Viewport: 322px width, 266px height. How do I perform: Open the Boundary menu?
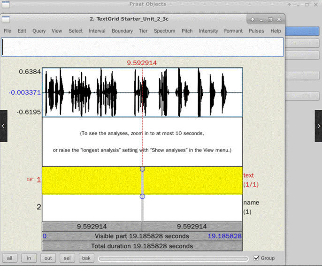(x=122, y=31)
